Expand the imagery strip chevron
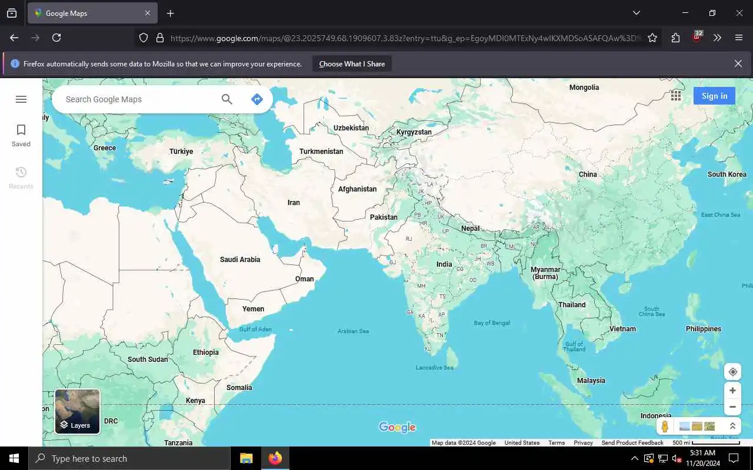Image resolution: width=753 pixels, height=470 pixels. pyautogui.click(x=732, y=427)
